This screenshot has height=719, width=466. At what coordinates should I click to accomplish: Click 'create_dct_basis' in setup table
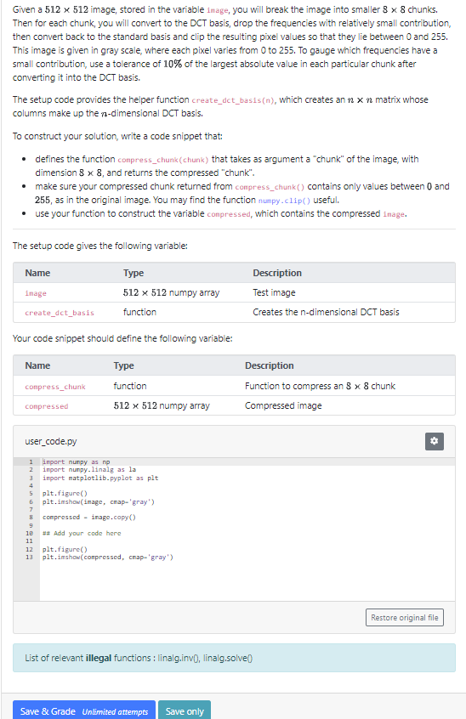(60, 313)
